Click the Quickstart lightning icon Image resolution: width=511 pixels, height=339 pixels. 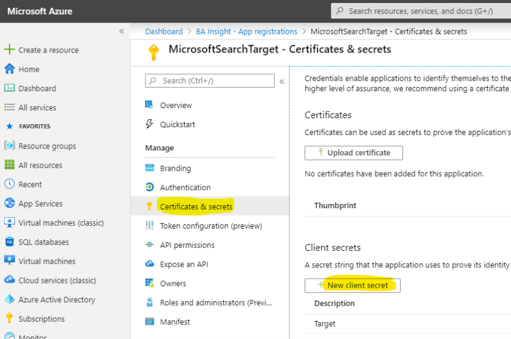click(x=149, y=124)
